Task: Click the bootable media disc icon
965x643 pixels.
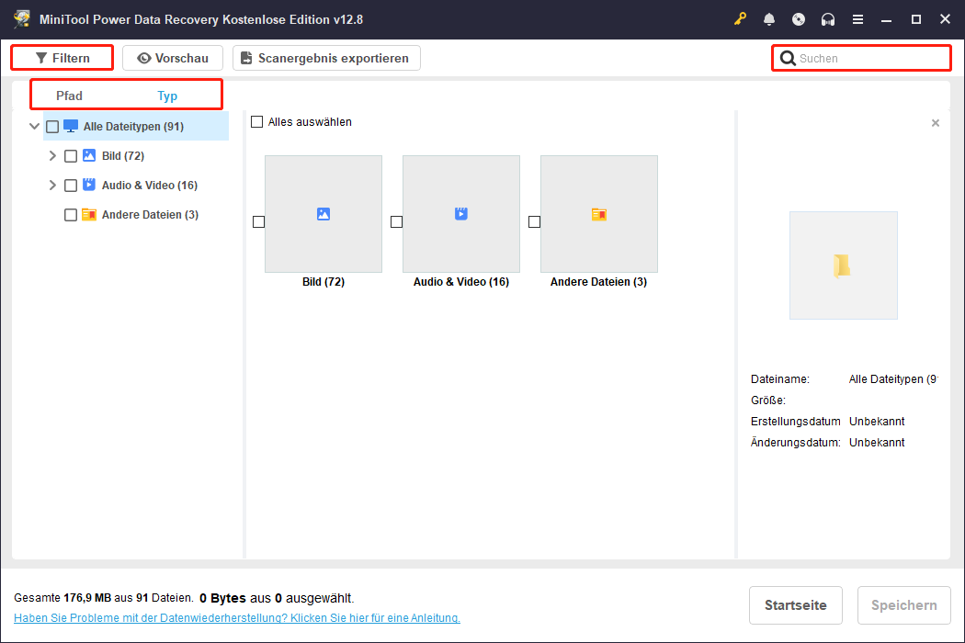Action: (x=799, y=19)
